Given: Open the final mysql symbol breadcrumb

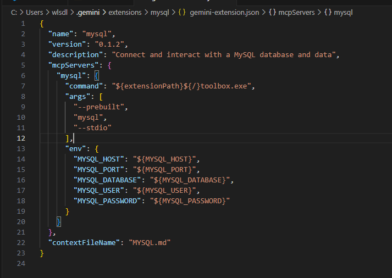Looking at the screenshot, I should [343, 13].
